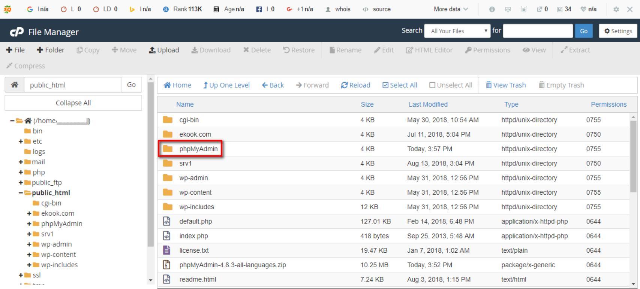Click Unselect All checkbox button
640x289 pixels.
coord(451,85)
